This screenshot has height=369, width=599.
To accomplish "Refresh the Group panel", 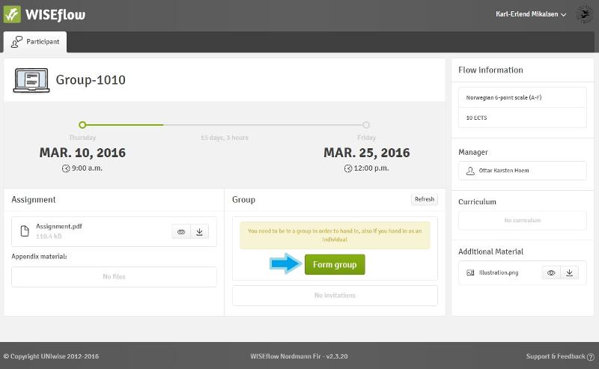I will 424,199.
